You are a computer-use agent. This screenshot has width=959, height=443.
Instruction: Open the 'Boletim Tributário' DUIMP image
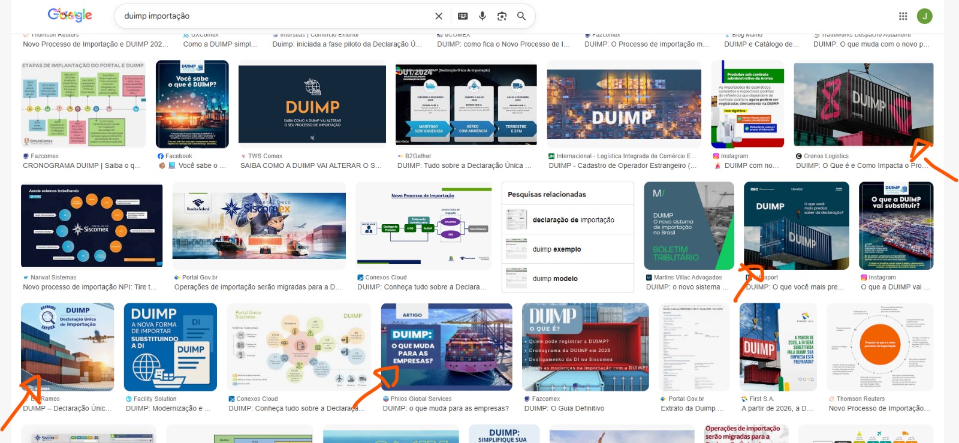pyautogui.click(x=689, y=225)
